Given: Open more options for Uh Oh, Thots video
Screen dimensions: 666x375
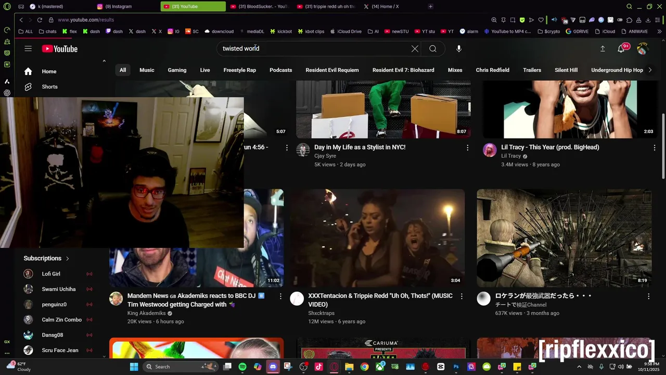Looking at the screenshot, I should [462, 296].
